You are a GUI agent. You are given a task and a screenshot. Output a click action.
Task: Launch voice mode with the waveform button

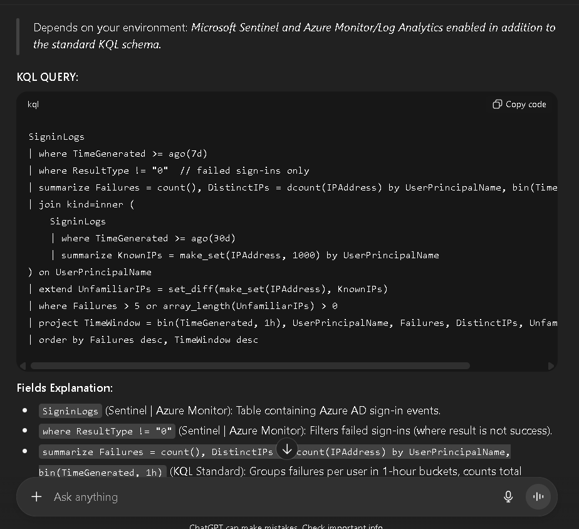coord(538,497)
